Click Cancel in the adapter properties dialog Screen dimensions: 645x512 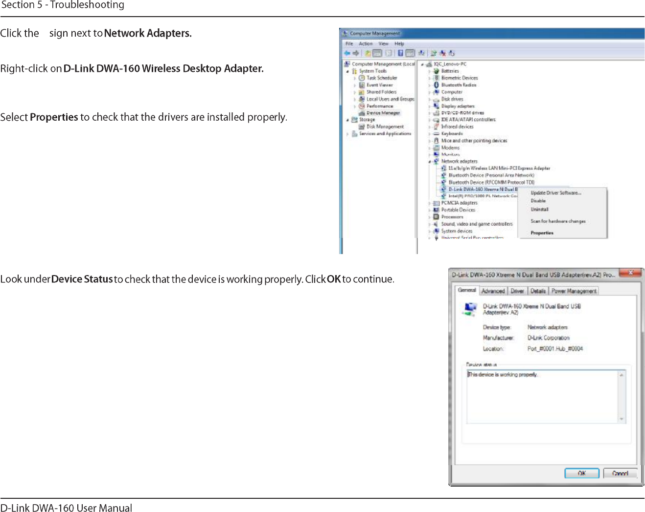[620, 473]
